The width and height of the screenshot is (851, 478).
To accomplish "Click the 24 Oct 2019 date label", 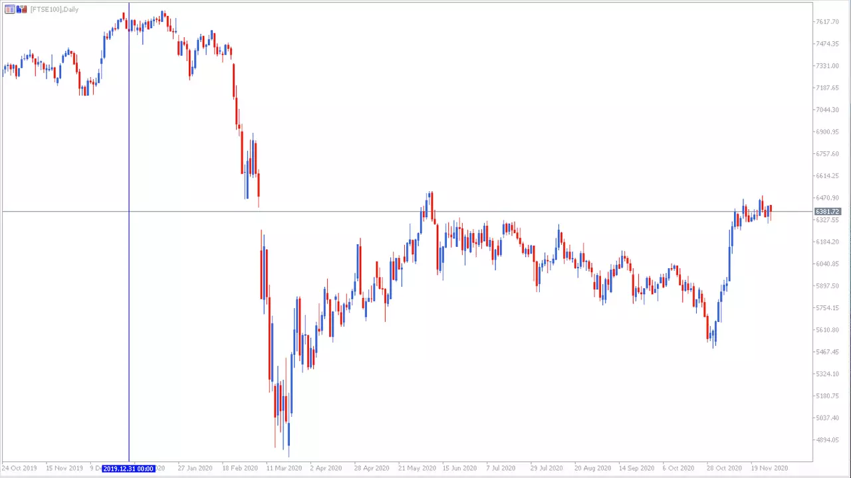I will pyautogui.click(x=19, y=468).
